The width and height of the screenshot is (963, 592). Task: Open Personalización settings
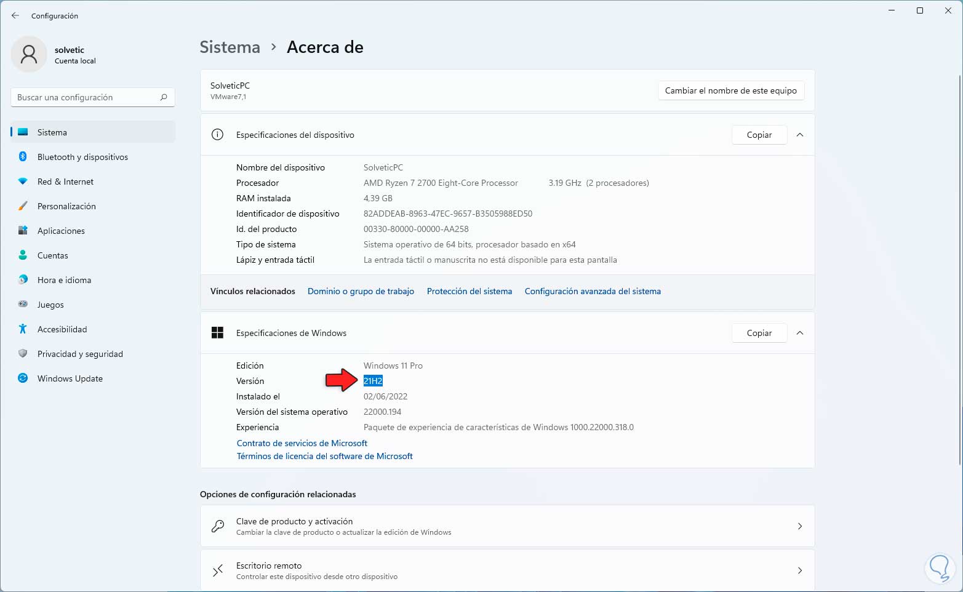pos(93,206)
